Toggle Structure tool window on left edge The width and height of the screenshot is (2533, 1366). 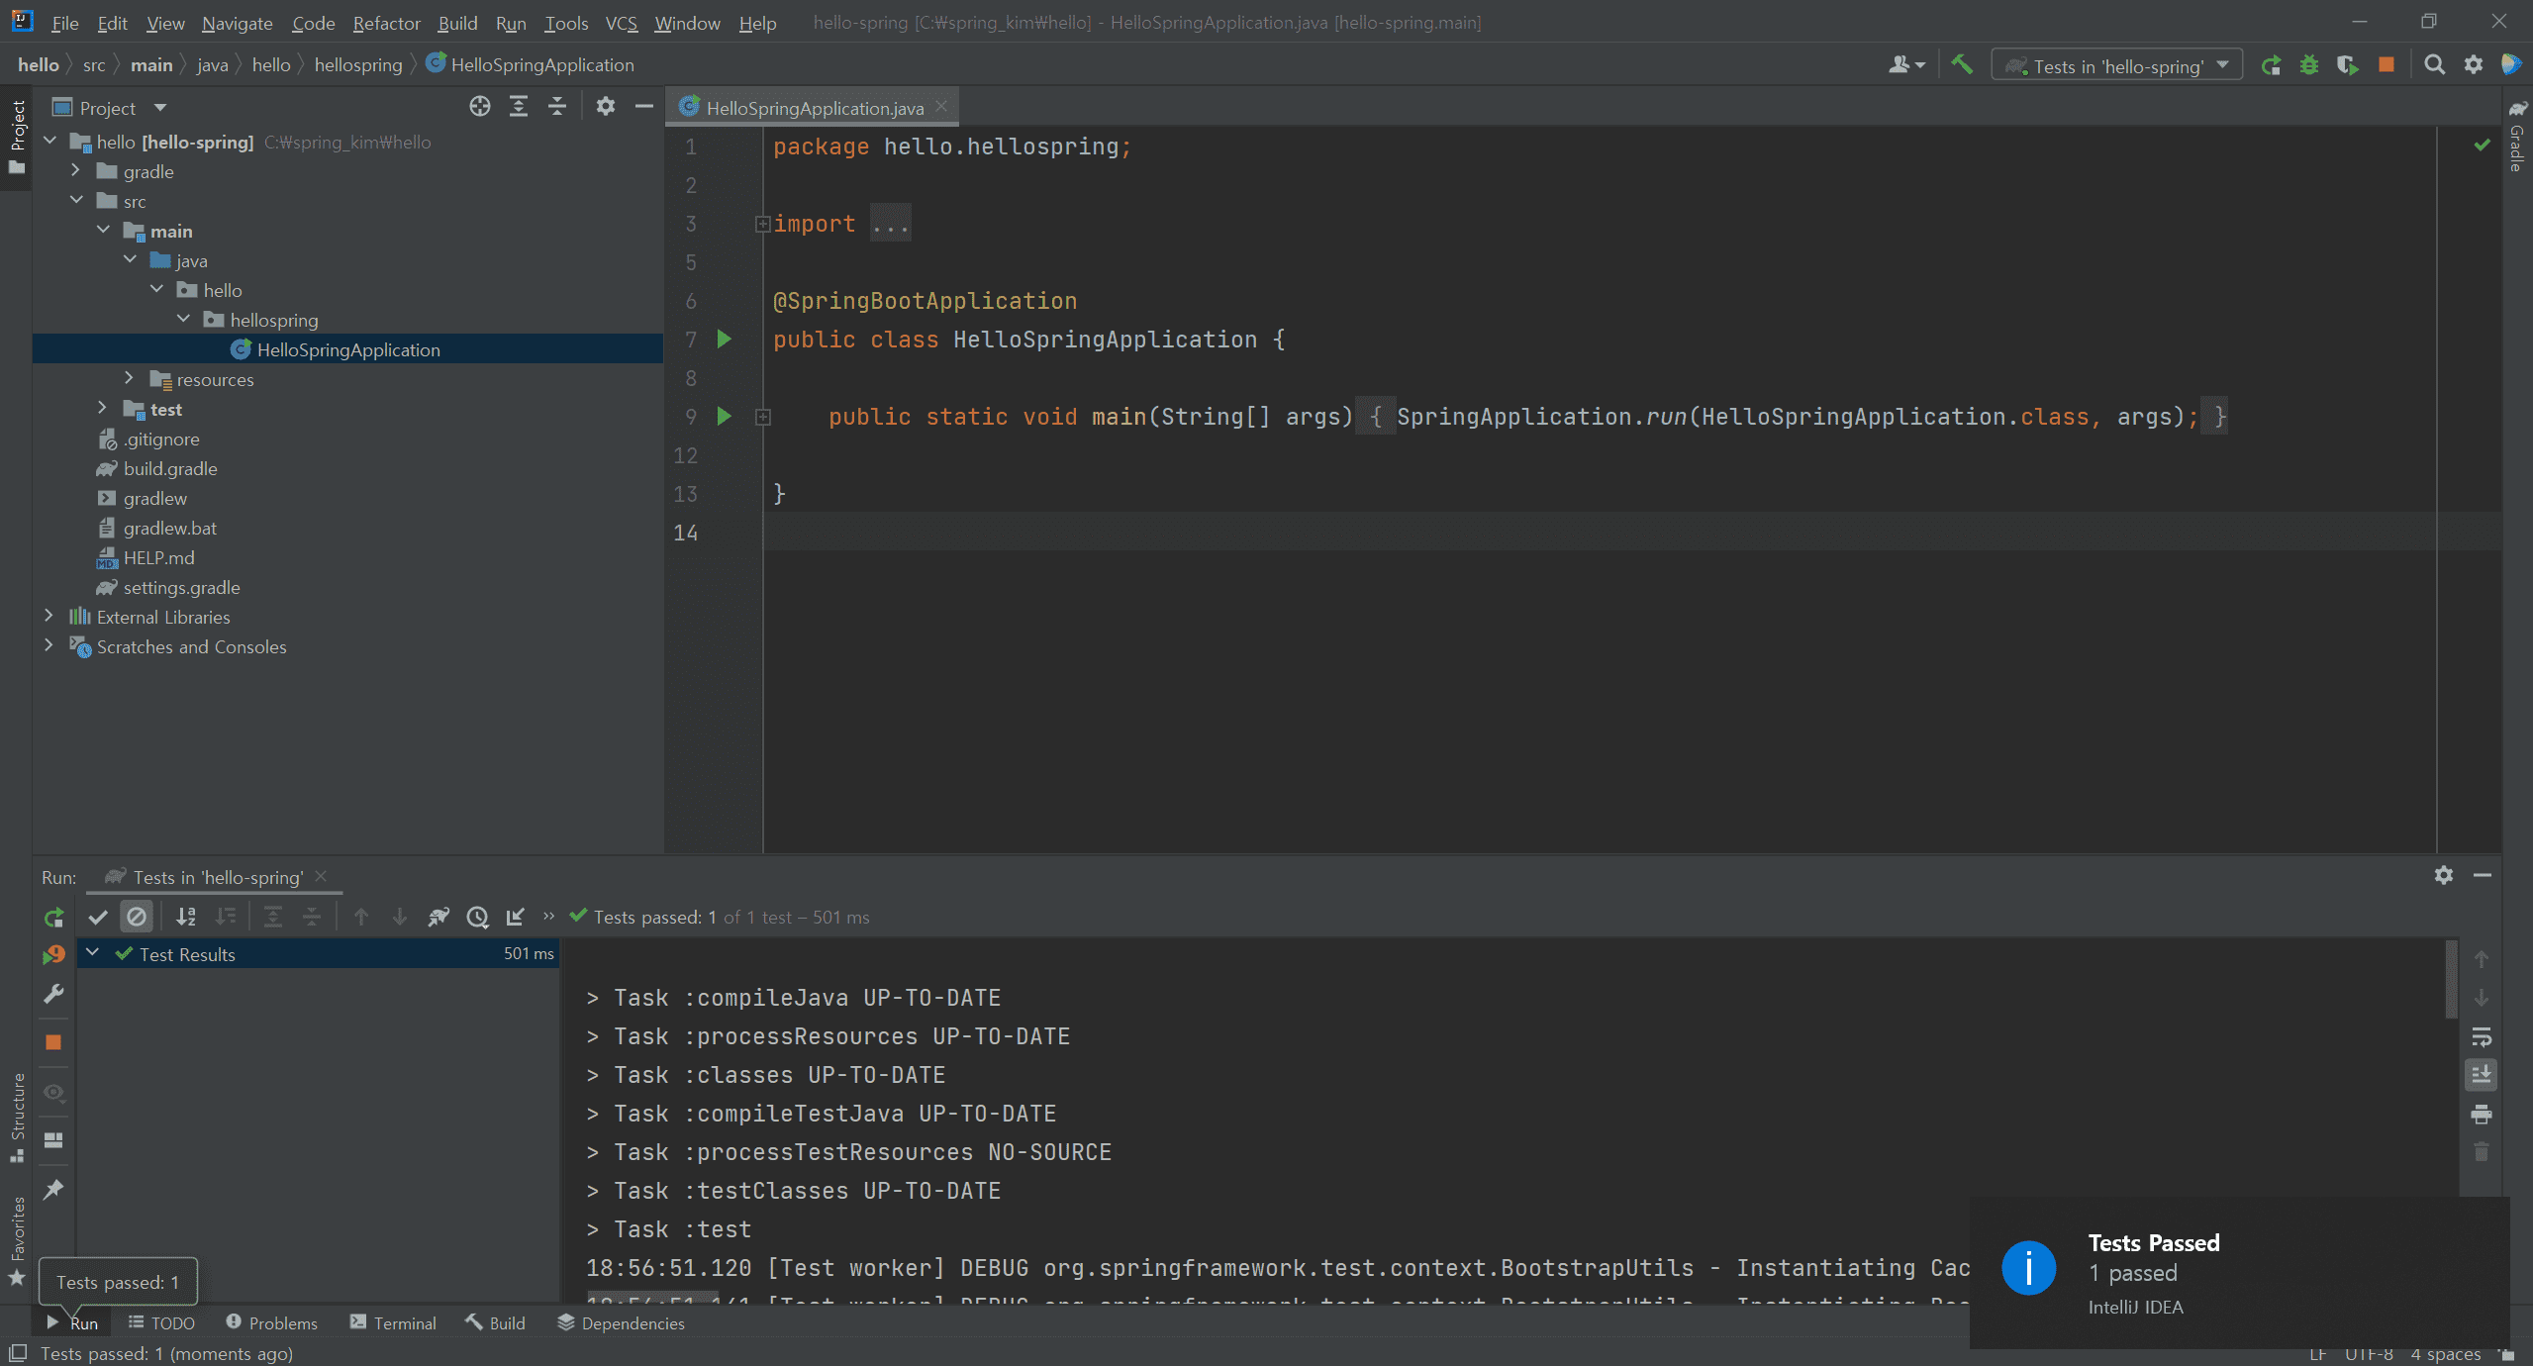click(17, 1119)
